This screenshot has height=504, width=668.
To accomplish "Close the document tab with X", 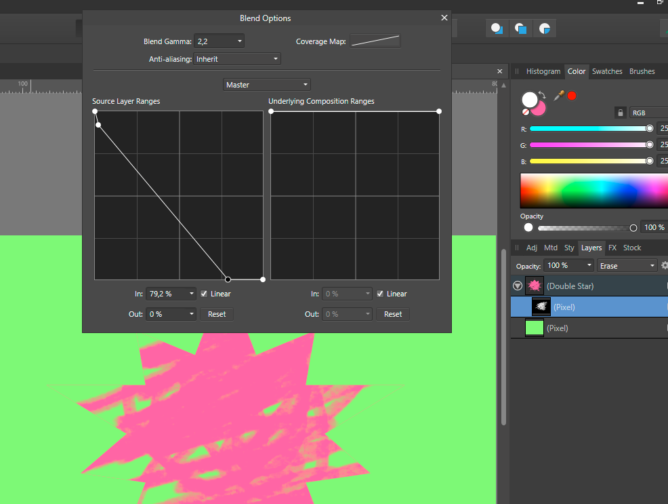I will point(500,71).
